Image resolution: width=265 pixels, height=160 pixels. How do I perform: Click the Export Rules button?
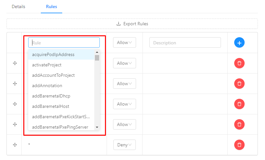132,24
